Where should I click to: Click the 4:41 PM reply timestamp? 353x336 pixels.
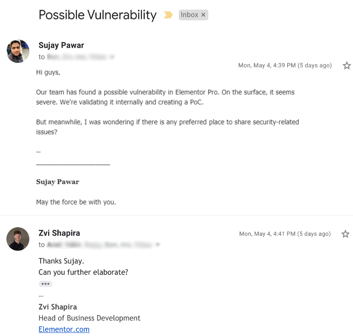[x=285, y=234]
